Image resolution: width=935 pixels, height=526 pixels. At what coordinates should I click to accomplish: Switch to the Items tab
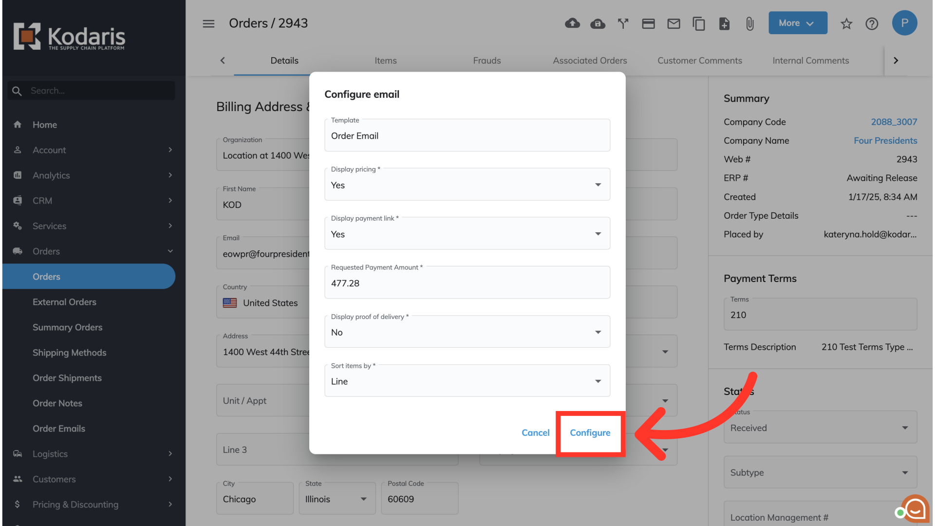pyautogui.click(x=385, y=60)
